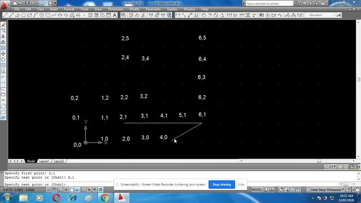Switch to the Layout2 tab
The width and height of the screenshot is (361, 203).
click(59, 161)
